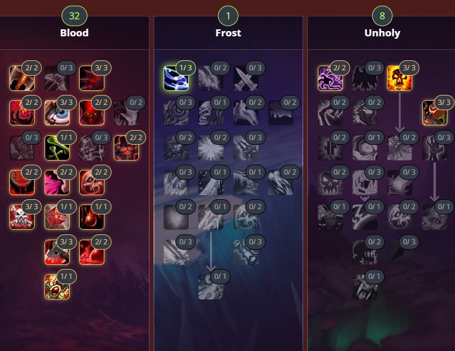The height and width of the screenshot is (351, 455).
Task: Select the bottom Unholy gargoyle talent showing 0/1
Action: coord(365,287)
